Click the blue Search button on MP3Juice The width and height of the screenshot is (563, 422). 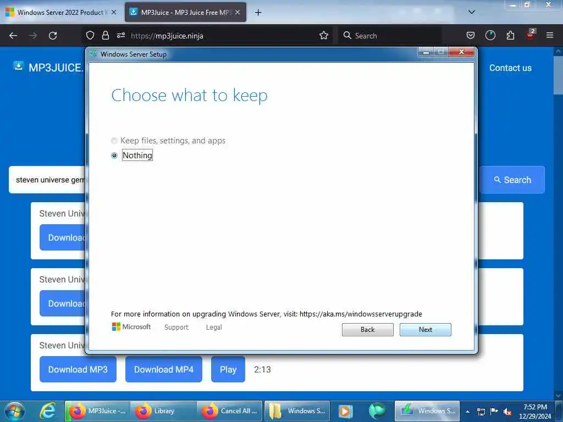click(512, 180)
